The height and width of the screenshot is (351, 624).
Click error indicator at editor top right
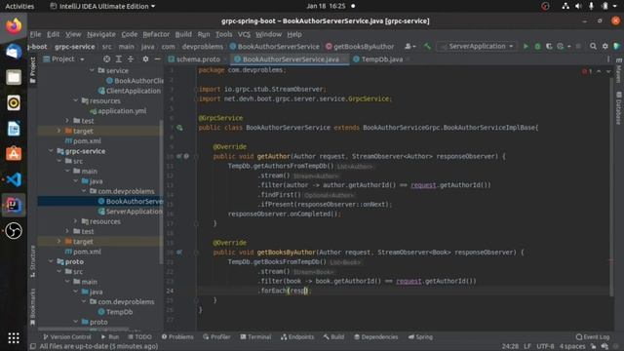(x=587, y=71)
